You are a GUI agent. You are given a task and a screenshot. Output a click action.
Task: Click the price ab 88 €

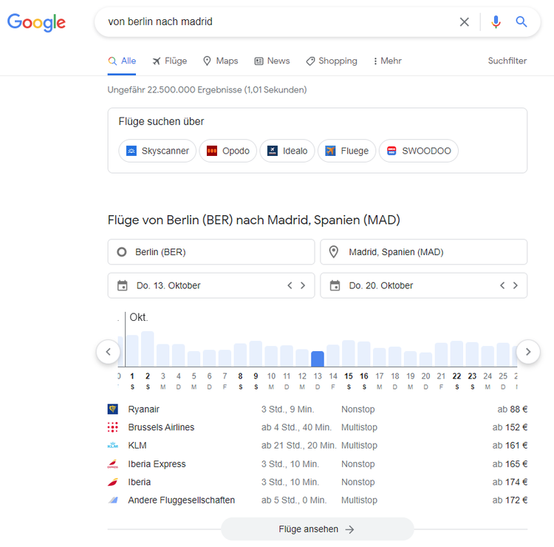click(x=513, y=409)
